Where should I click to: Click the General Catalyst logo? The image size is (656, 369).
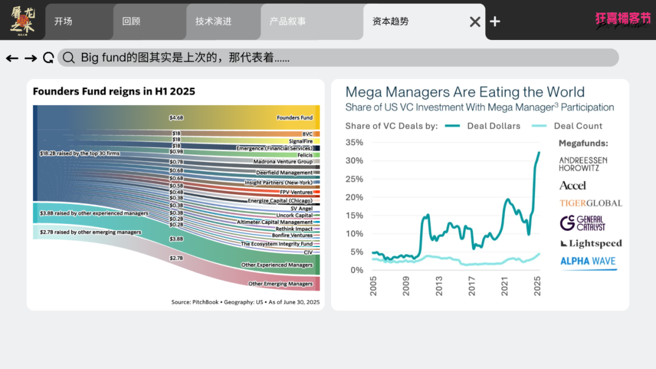(583, 223)
